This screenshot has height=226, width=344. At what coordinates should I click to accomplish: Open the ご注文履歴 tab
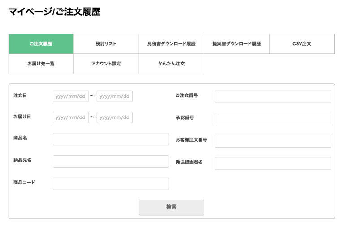41,44
